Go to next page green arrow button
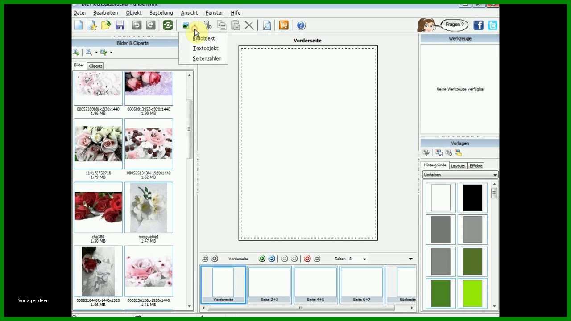The image size is (571, 321). (x=262, y=259)
